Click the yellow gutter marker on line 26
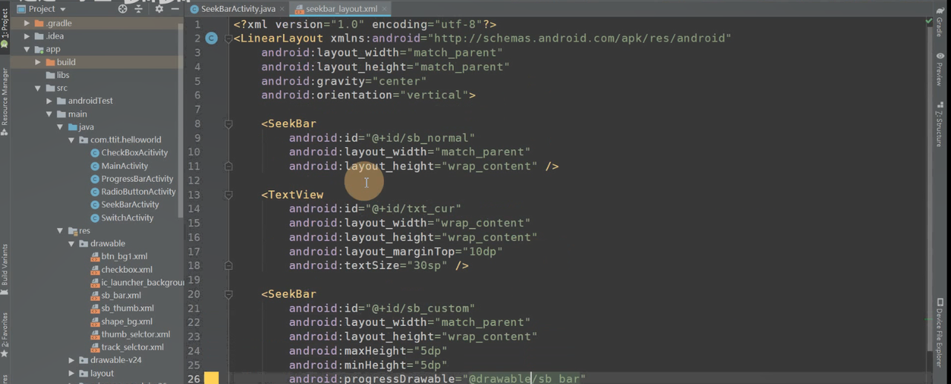951x384 pixels. [x=212, y=379]
